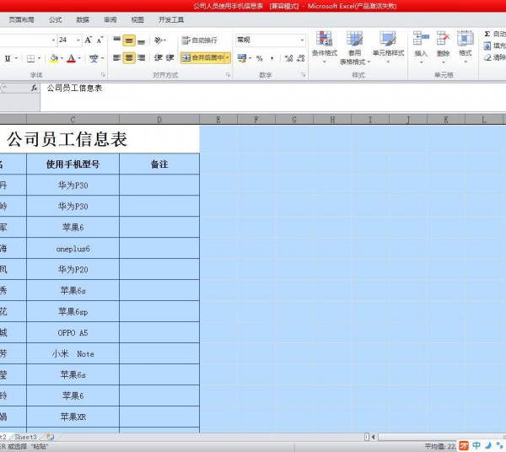Apply percent style format

pos(260,58)
